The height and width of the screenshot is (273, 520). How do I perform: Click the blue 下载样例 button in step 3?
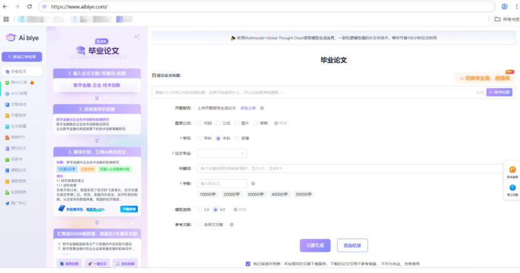click(129, 209)
